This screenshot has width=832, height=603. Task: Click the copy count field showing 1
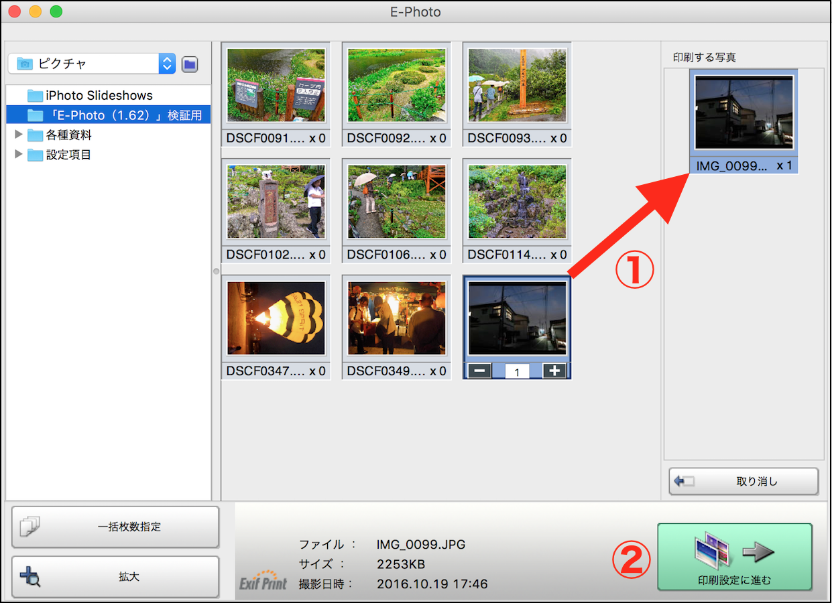click(517, 371)
